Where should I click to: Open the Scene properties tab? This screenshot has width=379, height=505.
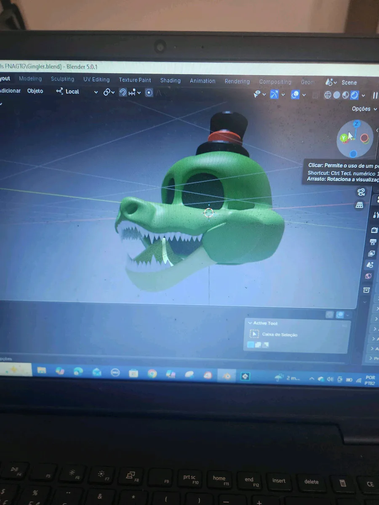(370, 265)
